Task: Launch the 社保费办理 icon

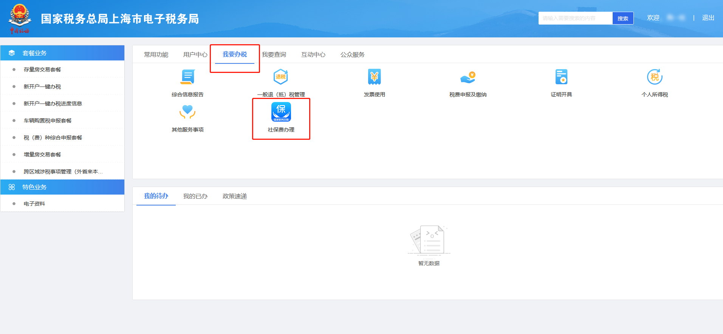Action: point(281,112)
